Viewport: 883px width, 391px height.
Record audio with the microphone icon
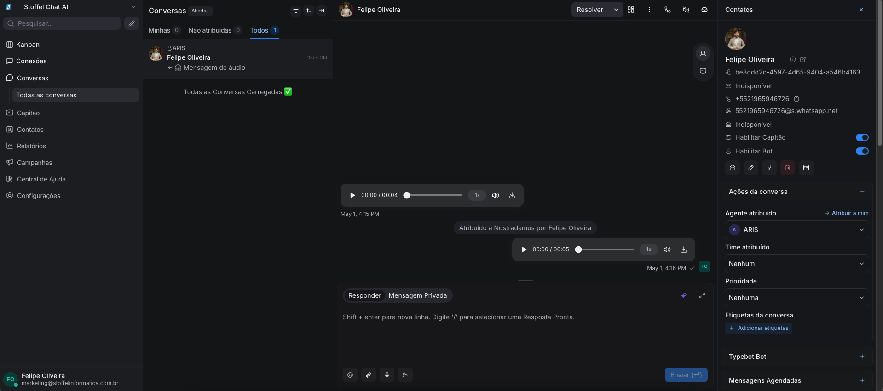387,375
